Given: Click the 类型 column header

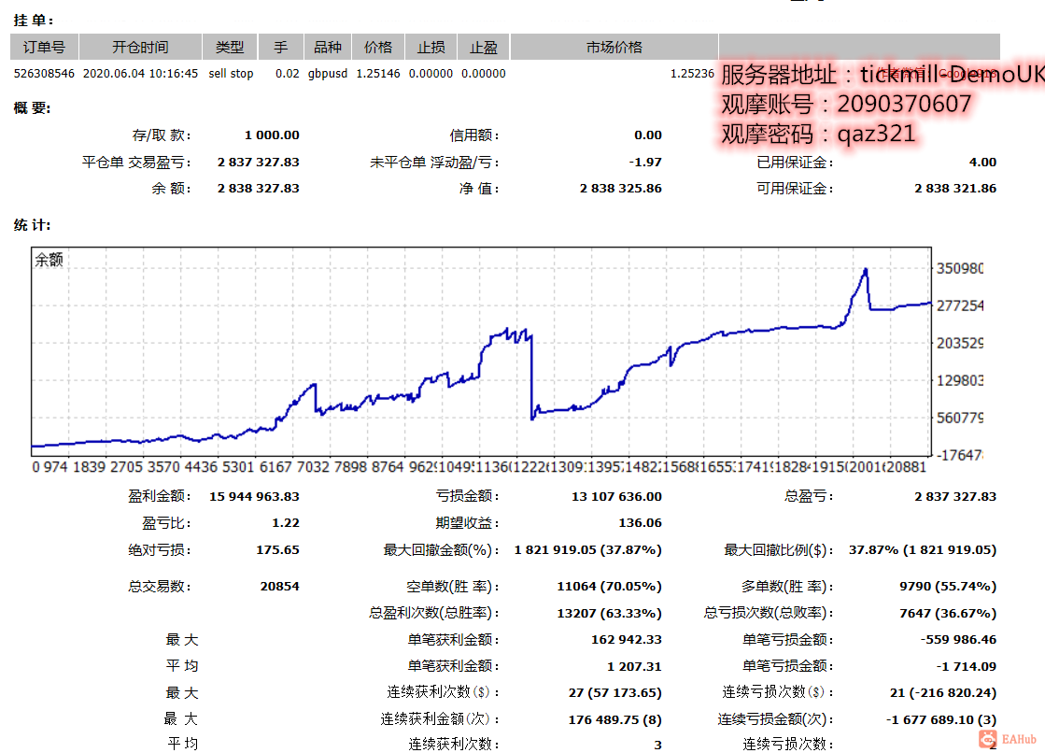Looking at the screenshot, I should coord(230,48).
